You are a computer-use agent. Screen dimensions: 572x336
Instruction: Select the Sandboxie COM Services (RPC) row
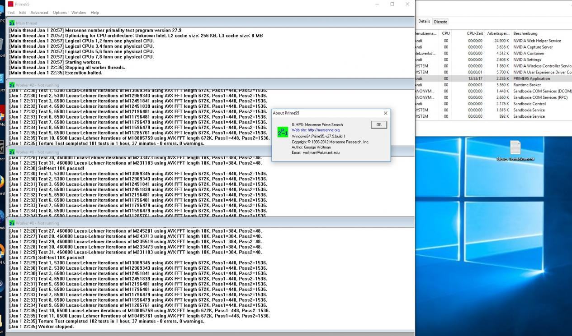493,97
